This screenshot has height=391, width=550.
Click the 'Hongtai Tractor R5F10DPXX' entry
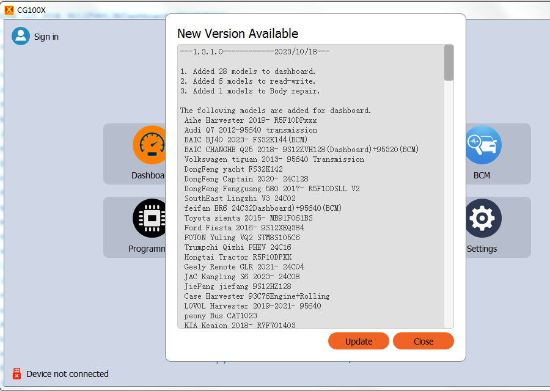238,258
